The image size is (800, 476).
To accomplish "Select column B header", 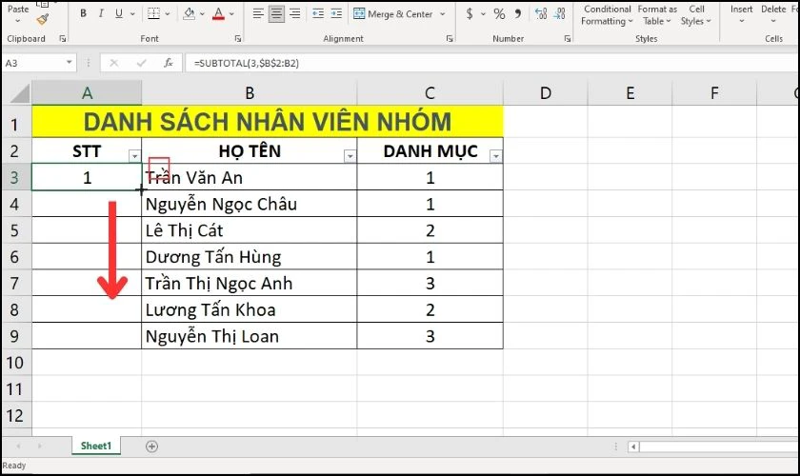I will click(250, 93).
